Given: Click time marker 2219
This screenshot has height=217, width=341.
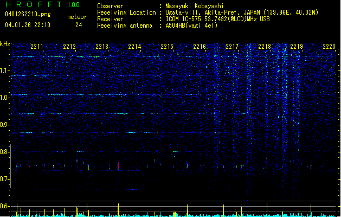Looking at the screenshot, I should 297,47.
